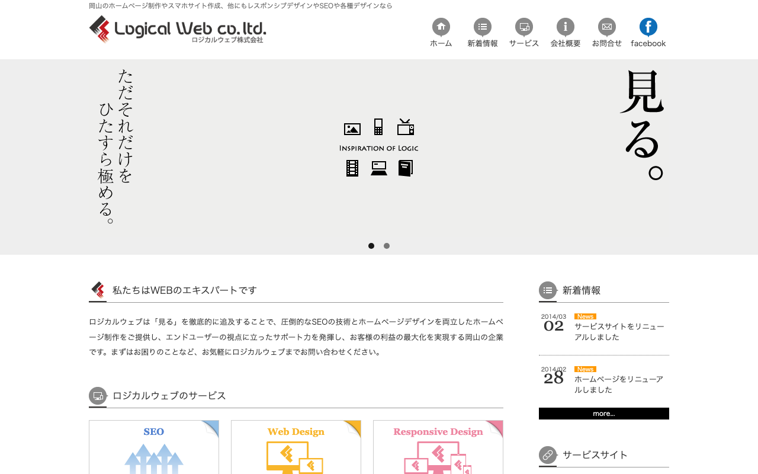Click the orange News tag on the 2014/03 02 entry

(585, 316)
